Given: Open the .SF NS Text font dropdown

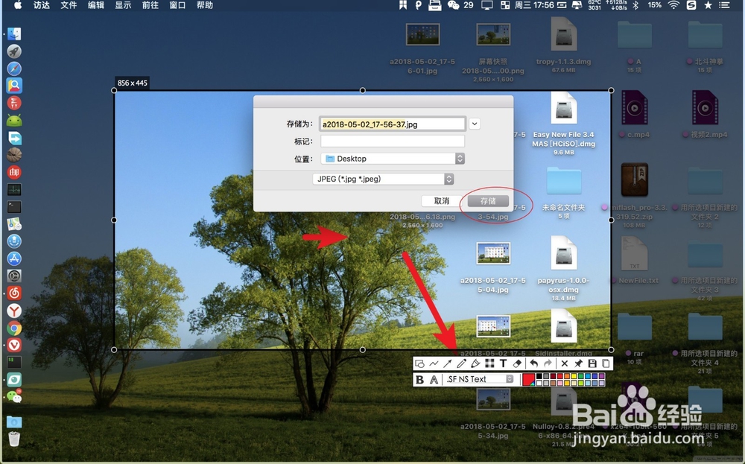Looking at the screenshot, I should coord(479,379).
